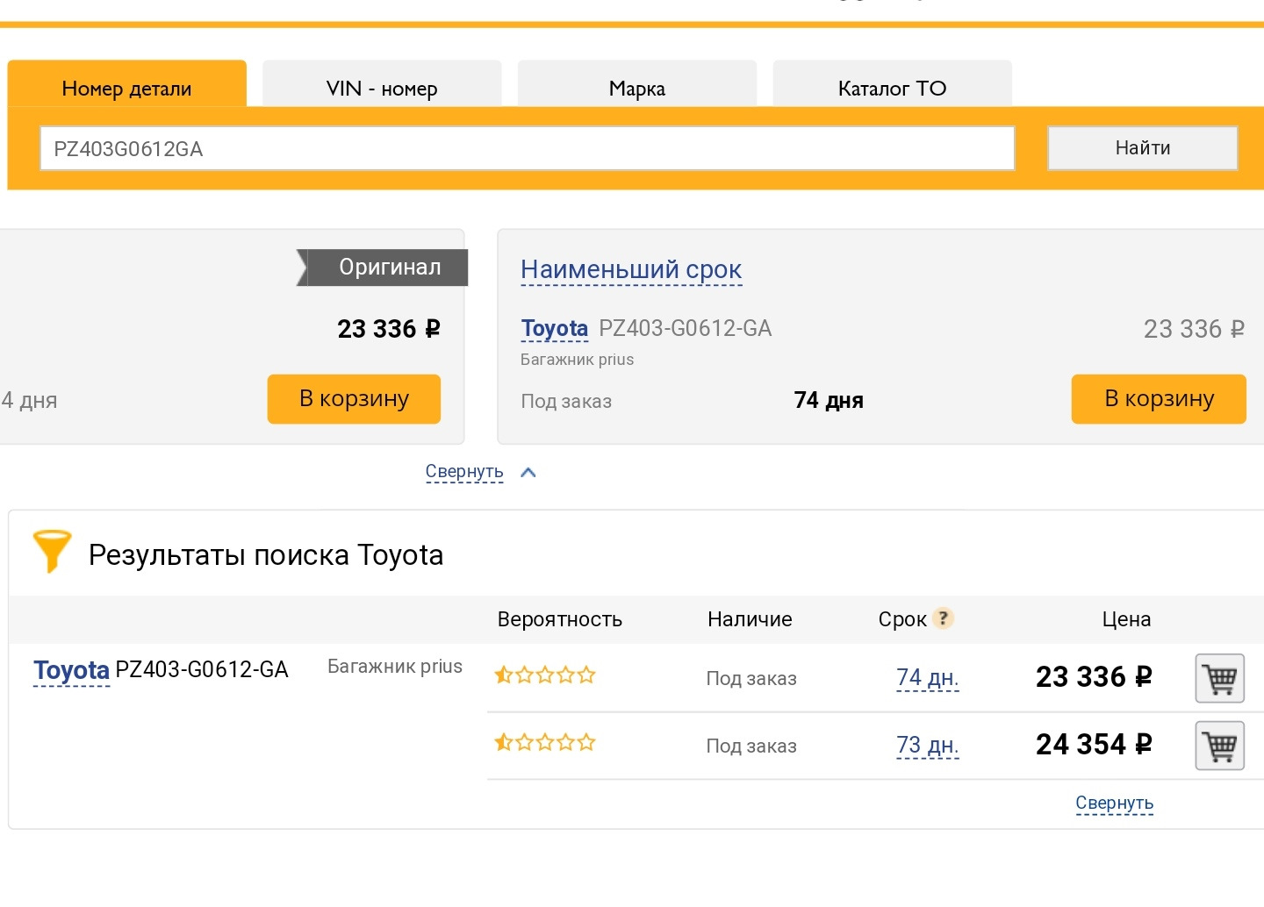Open the Каталог ТО tab

(893, 84)
